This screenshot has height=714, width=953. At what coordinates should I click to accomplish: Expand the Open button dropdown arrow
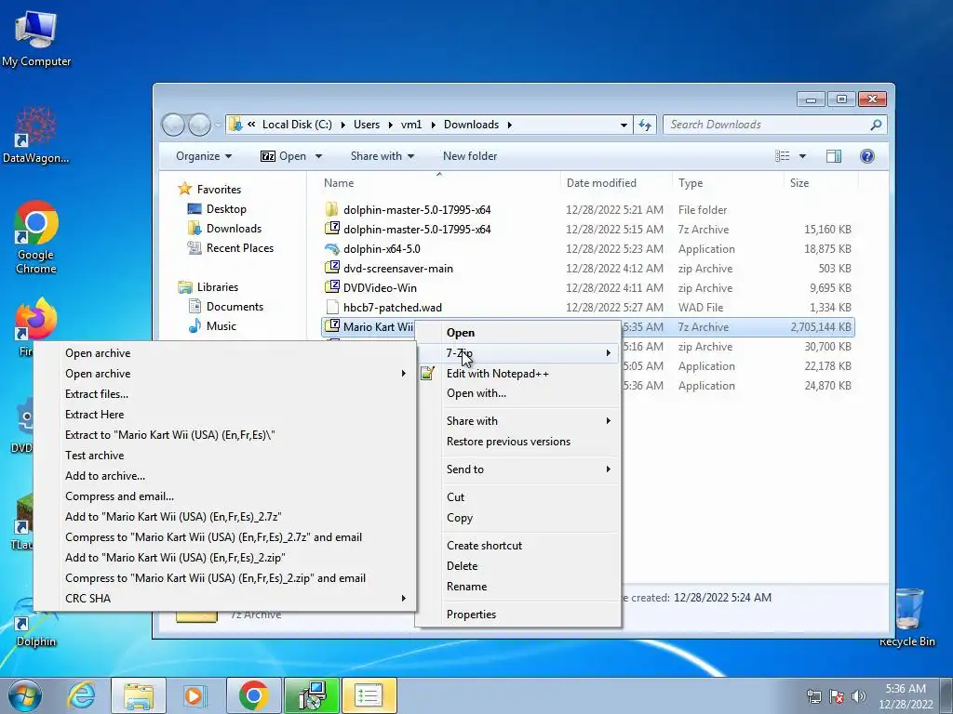tap(318, 156)
